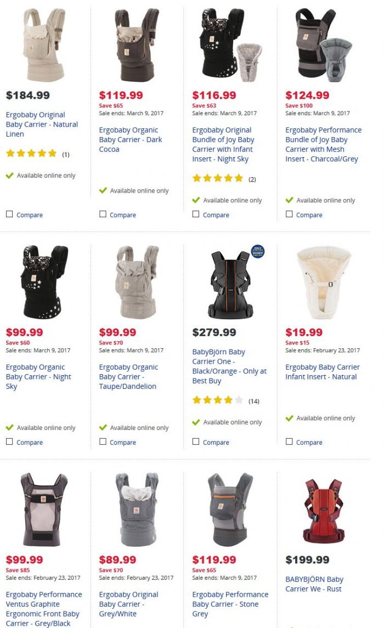Open BABYBJÖRN Baby Carrier We Rust link
Image resolution: width=384 pixels, height=628 pixels.
[x=314, y=584]
